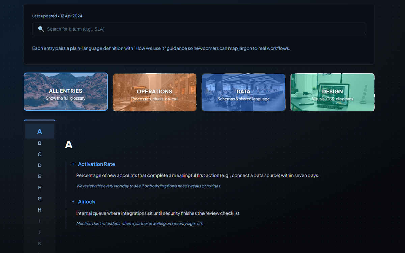Expand the Airlock entry
The width and height of the screenshot is (405, 253).
[x=73, y=201]
